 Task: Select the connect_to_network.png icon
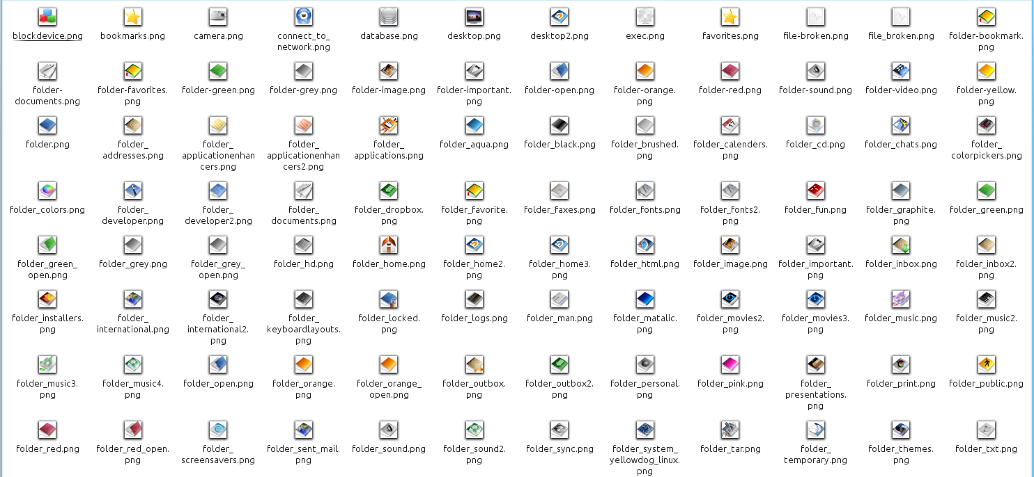[304, 17]
